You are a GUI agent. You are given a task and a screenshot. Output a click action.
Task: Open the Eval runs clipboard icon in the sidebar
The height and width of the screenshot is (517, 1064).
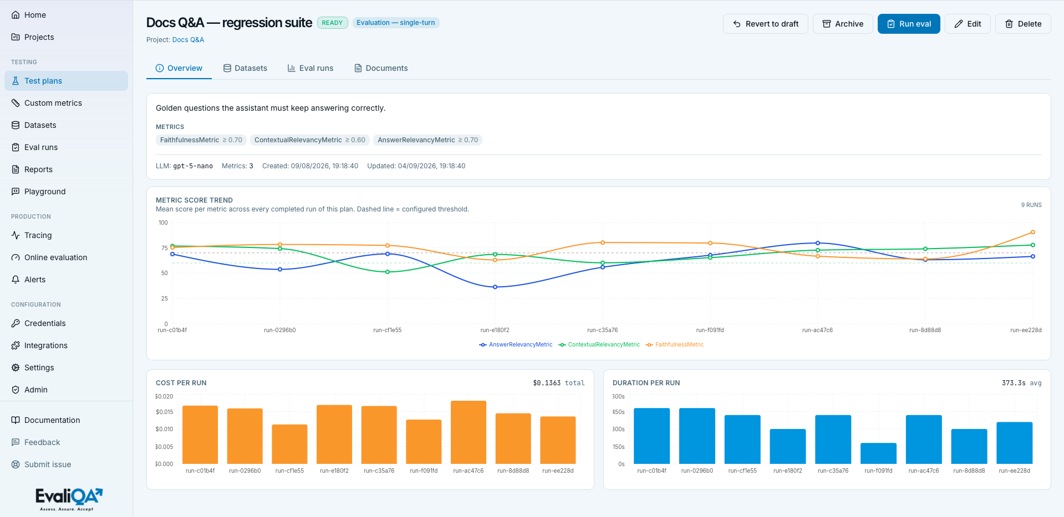tap(16, 147)
